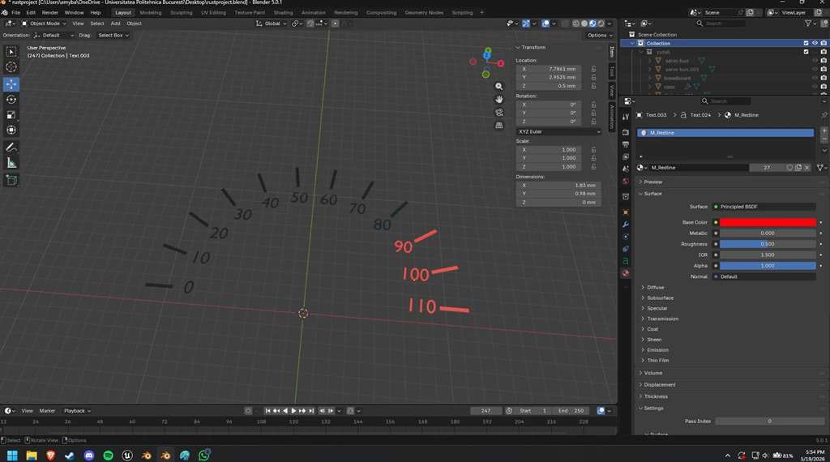Open the Render properties tab icon
This screenshot has width=830, height=462.
(626, 132)
